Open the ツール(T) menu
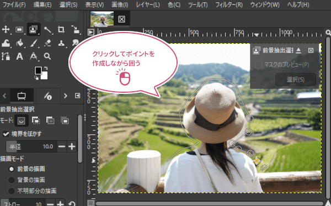The image size is (331, 206). click(x=198, y=4)
